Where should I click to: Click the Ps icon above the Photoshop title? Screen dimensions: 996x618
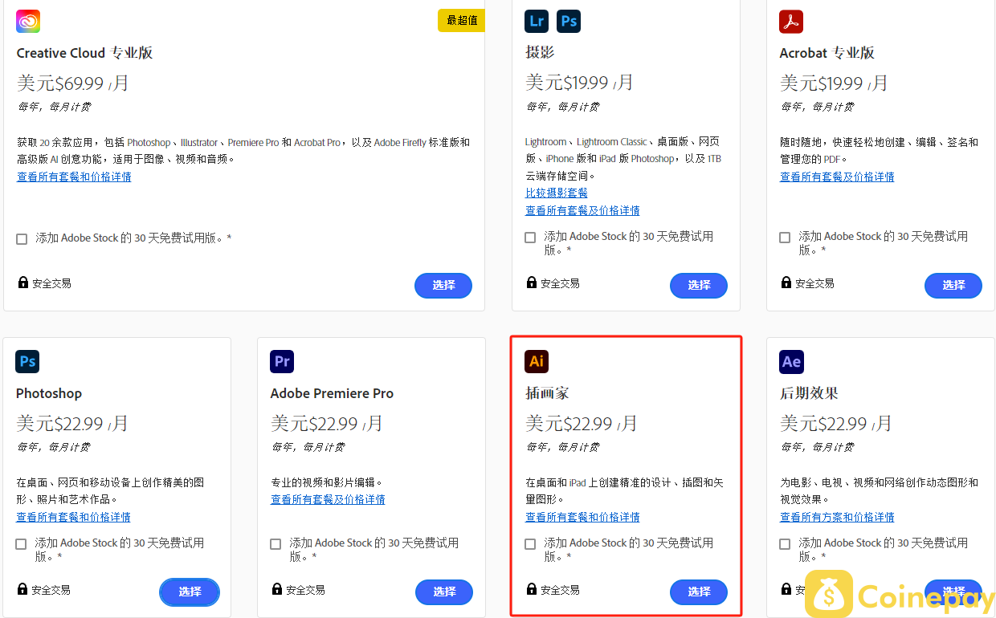coord(27,361)
